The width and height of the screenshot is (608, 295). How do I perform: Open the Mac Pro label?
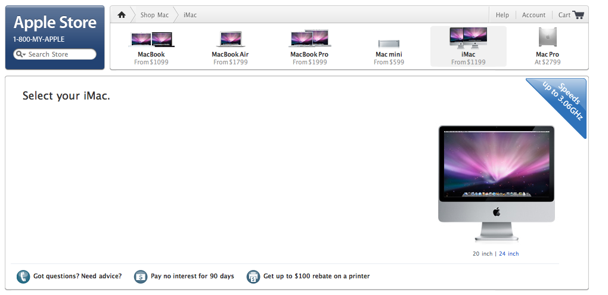point(548,54)
